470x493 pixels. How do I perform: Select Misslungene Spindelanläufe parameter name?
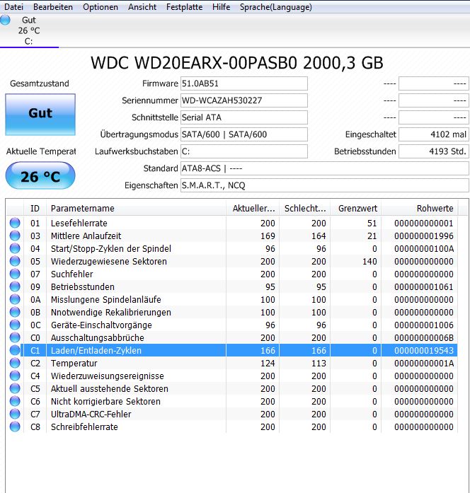click(105, 300)
